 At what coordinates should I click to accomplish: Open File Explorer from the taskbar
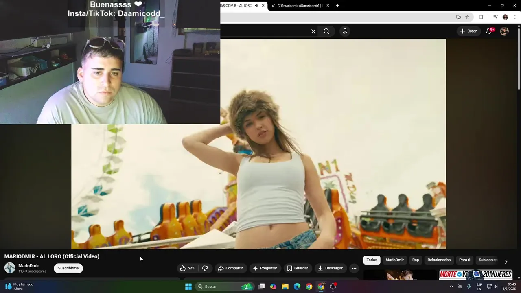coord(285,286)
